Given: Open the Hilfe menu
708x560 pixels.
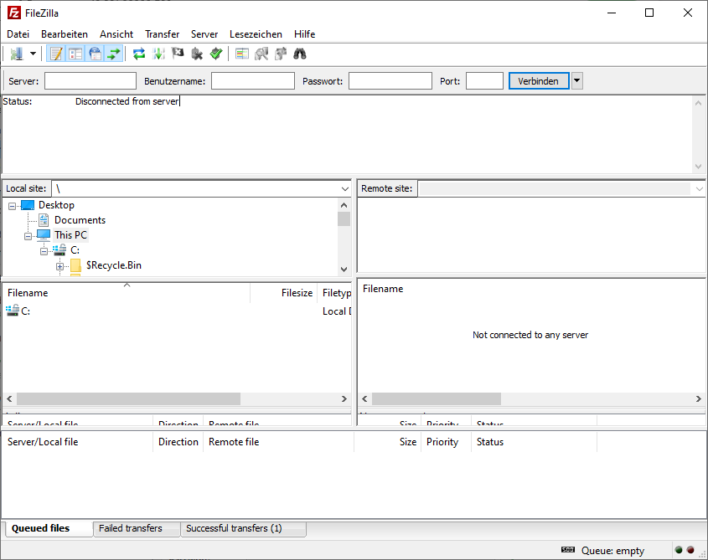Looking at the screenshot, I should coord(304,34).
